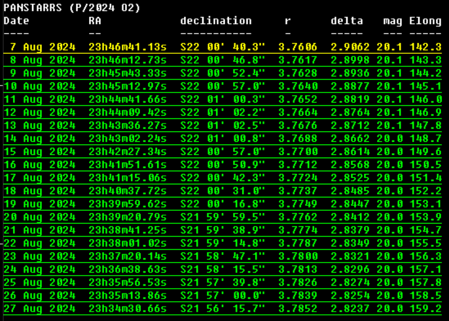Select the 27 Aug 2024 date cell
449x321 pixels.
pos(40,309)
